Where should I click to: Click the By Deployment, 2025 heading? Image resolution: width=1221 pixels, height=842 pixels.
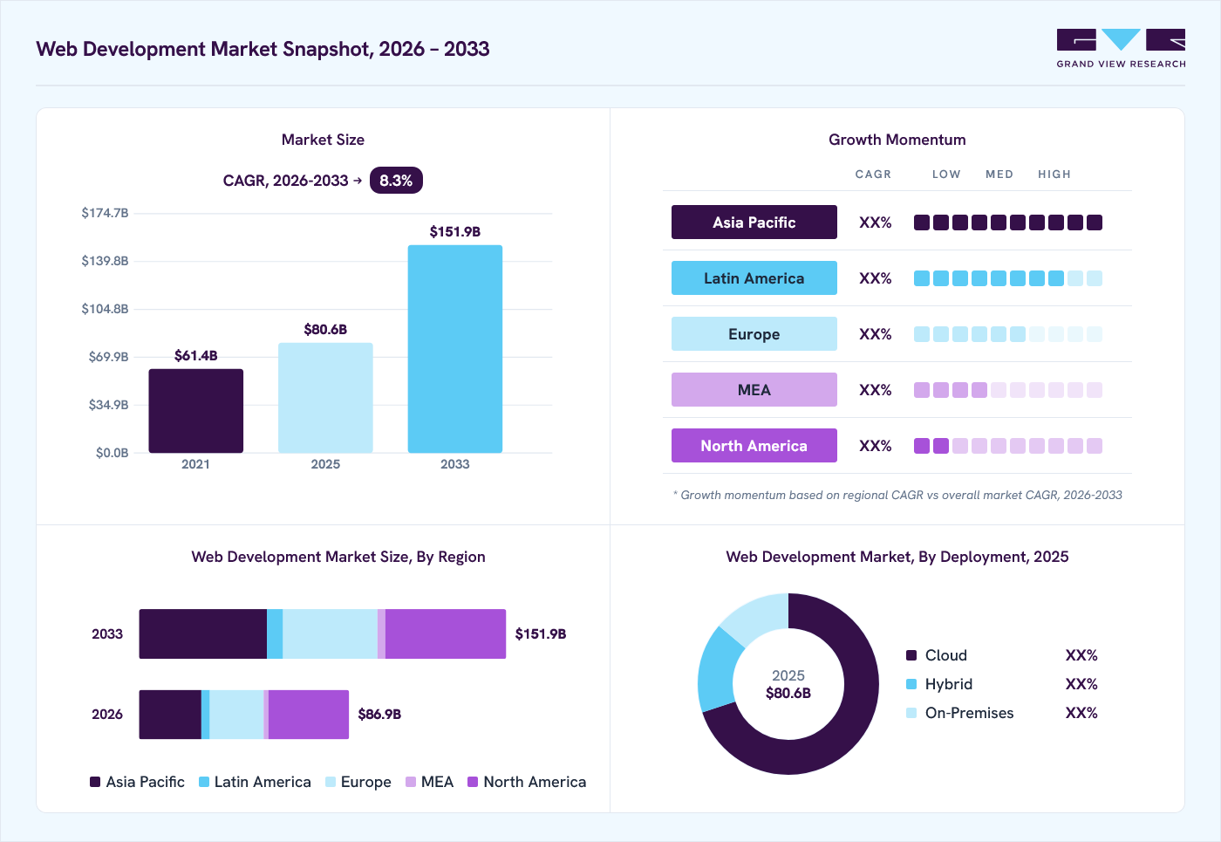(897, 557)
